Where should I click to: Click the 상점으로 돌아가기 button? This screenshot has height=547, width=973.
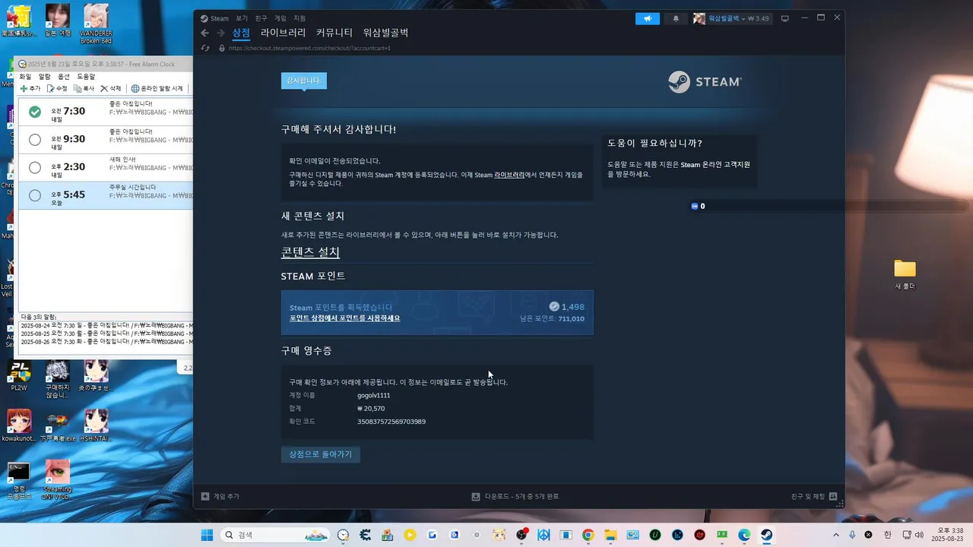pyautogui.click(x=321, y=454)
